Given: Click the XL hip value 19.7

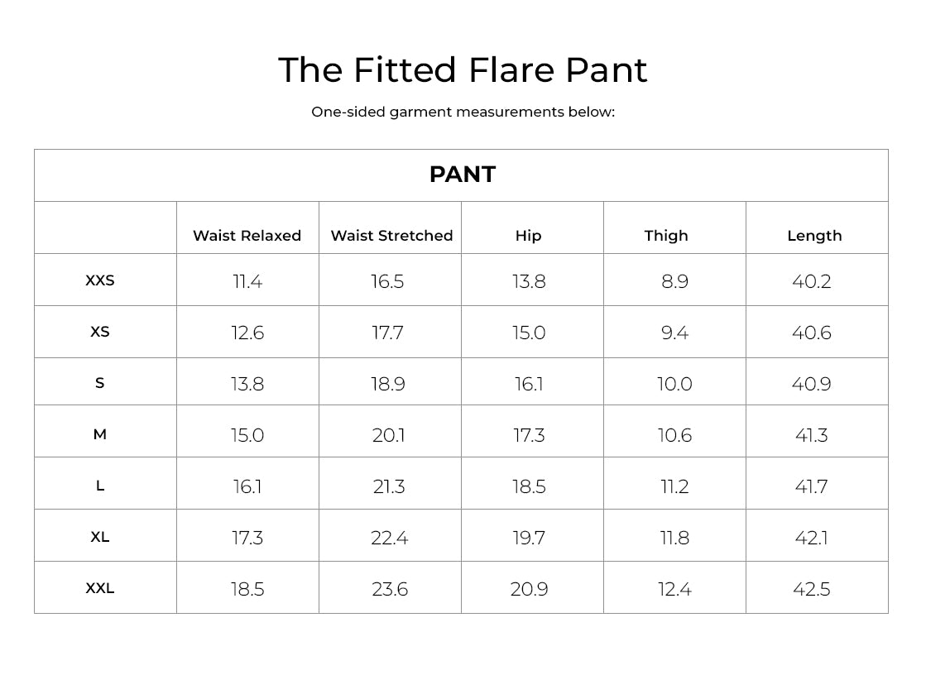Looking at the screenshot, I should pyautogui.click(x=529, y=538).
